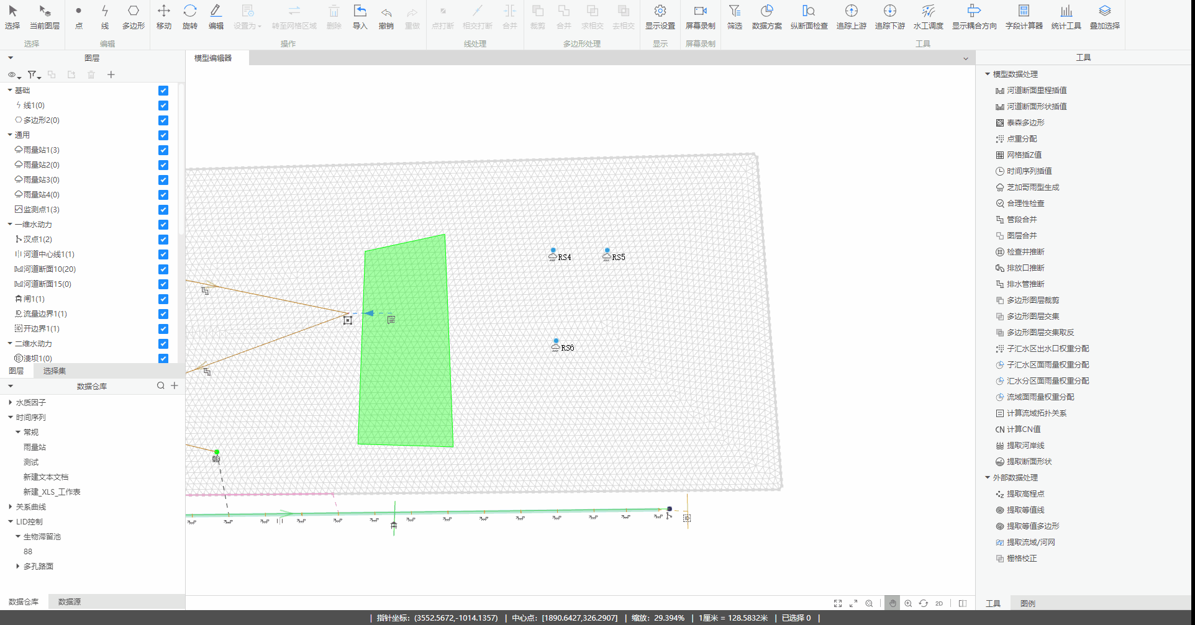Search the 数据仓库 data warehouse
The height and width of the screenshot is (625, 1195).
click(161, 385)
